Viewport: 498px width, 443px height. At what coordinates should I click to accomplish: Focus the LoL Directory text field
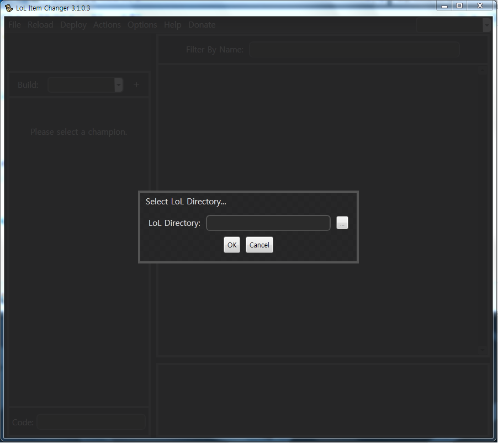268,223
